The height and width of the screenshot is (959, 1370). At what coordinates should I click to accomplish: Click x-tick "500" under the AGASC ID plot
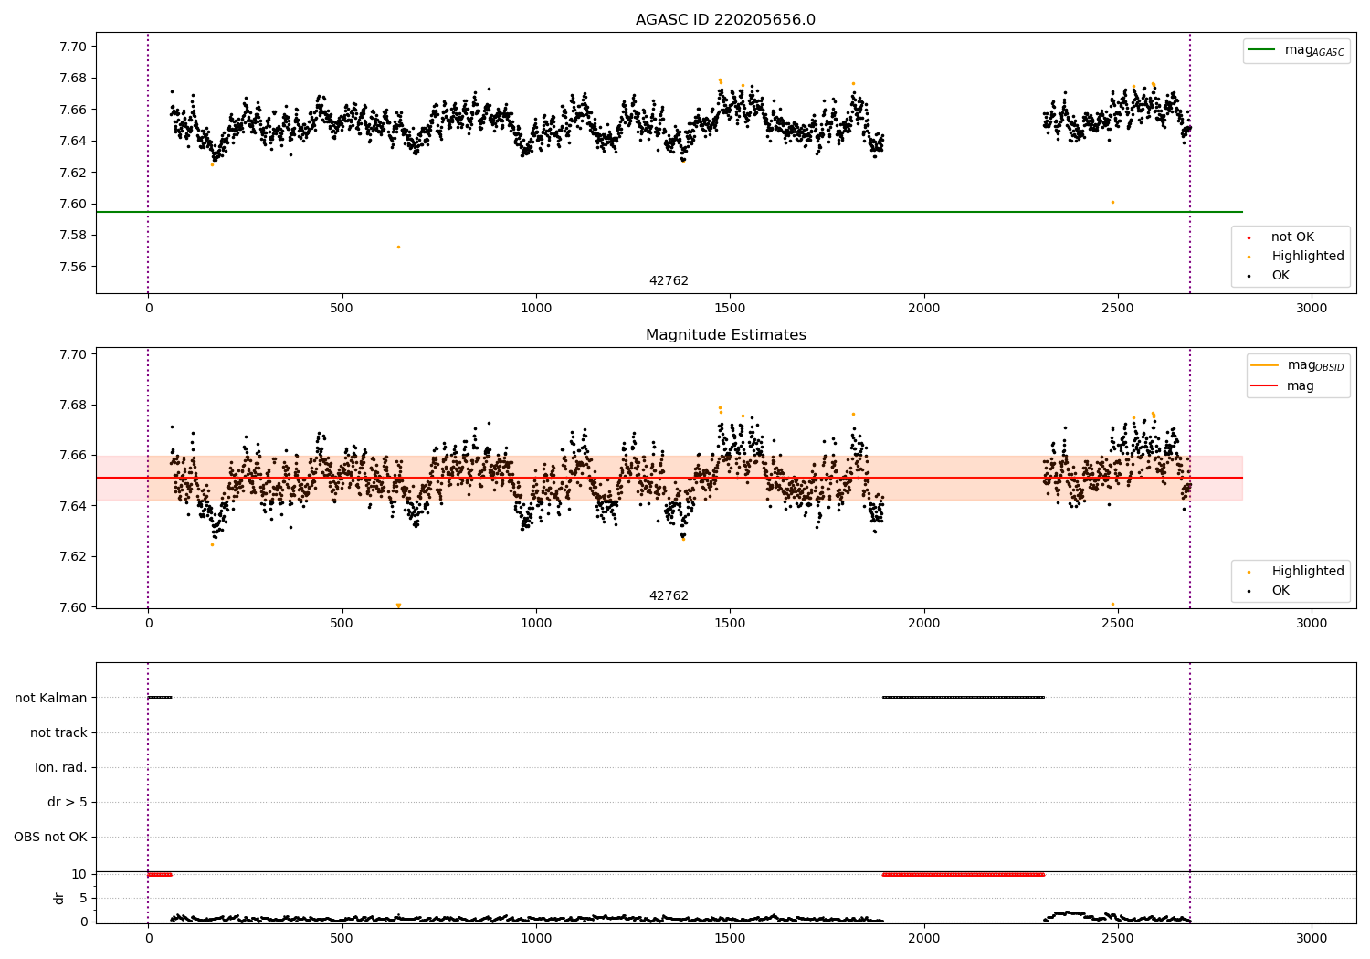point(342,308)
